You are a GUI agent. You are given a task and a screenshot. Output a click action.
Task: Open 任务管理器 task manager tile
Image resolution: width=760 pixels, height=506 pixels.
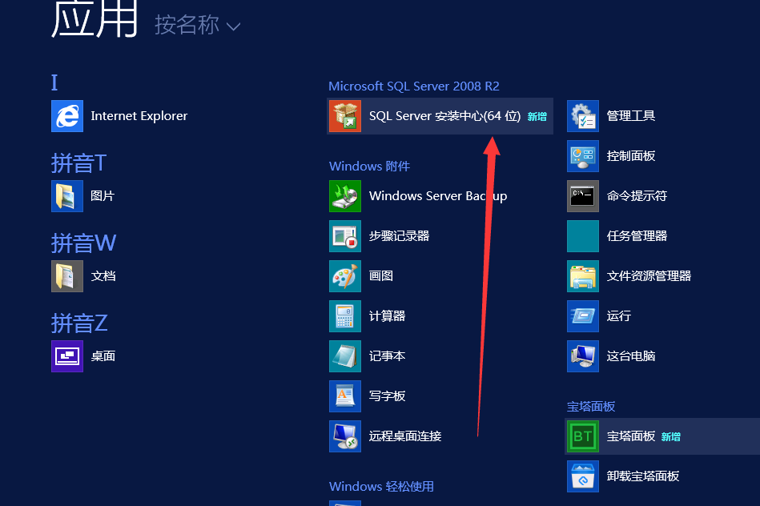[583, 236]
